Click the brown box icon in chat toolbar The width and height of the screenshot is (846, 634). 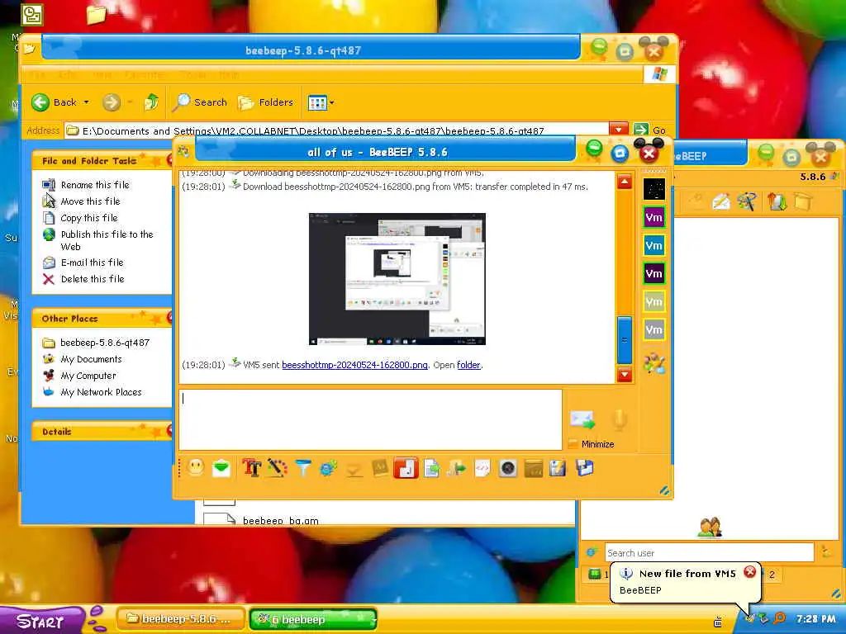pyautogui.click(x=533, y=468)
